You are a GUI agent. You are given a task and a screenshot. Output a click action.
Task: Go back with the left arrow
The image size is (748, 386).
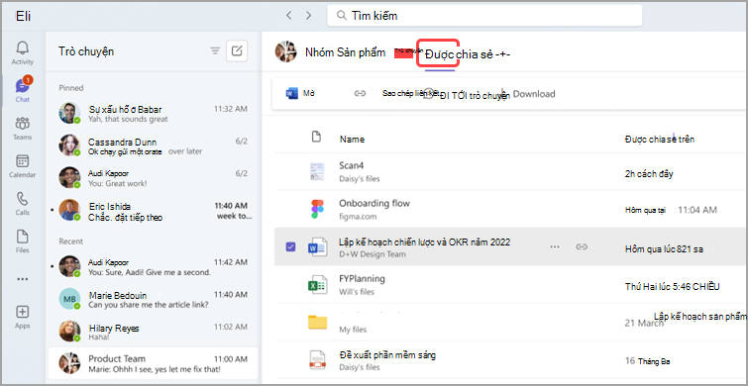click(x=288, y=15)
